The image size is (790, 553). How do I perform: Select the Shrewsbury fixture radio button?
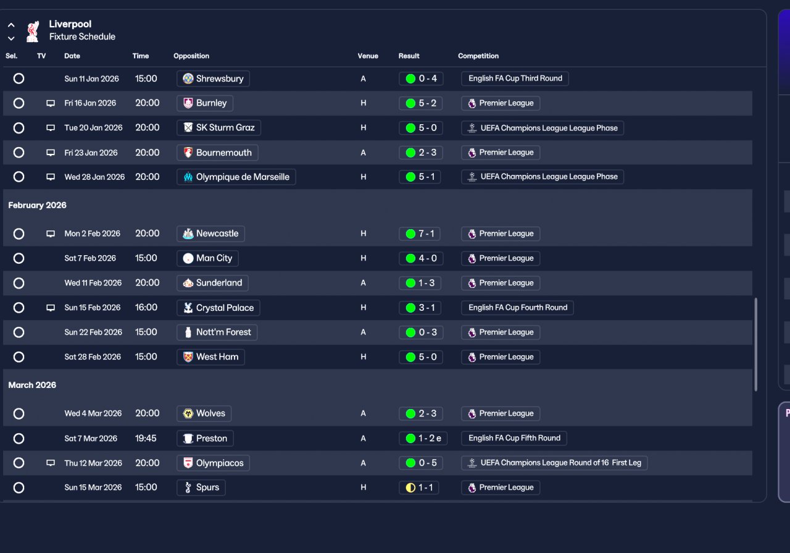(19, 78)
